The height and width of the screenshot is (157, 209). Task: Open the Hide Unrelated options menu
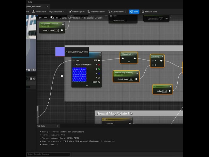[x=126, y=12]
